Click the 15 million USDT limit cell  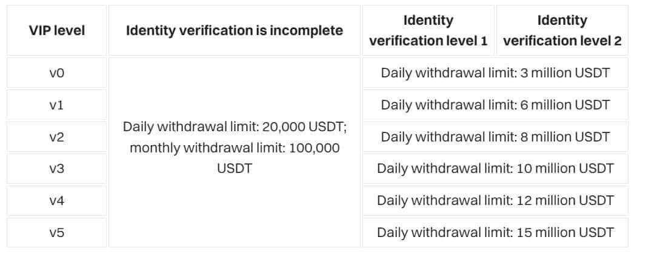click(x=495, y=232)
